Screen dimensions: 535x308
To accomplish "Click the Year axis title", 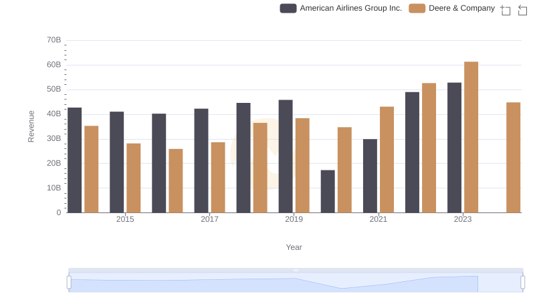I will (x=294, y=247).
